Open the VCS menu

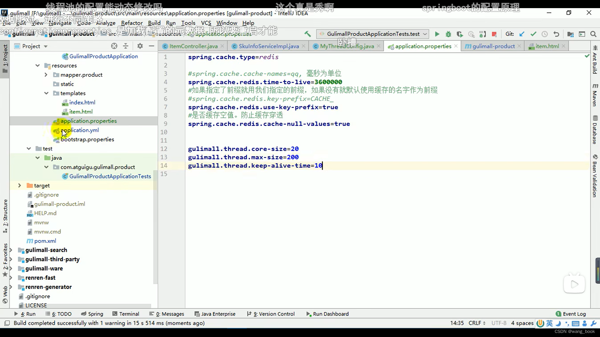(x=206, y=23)
